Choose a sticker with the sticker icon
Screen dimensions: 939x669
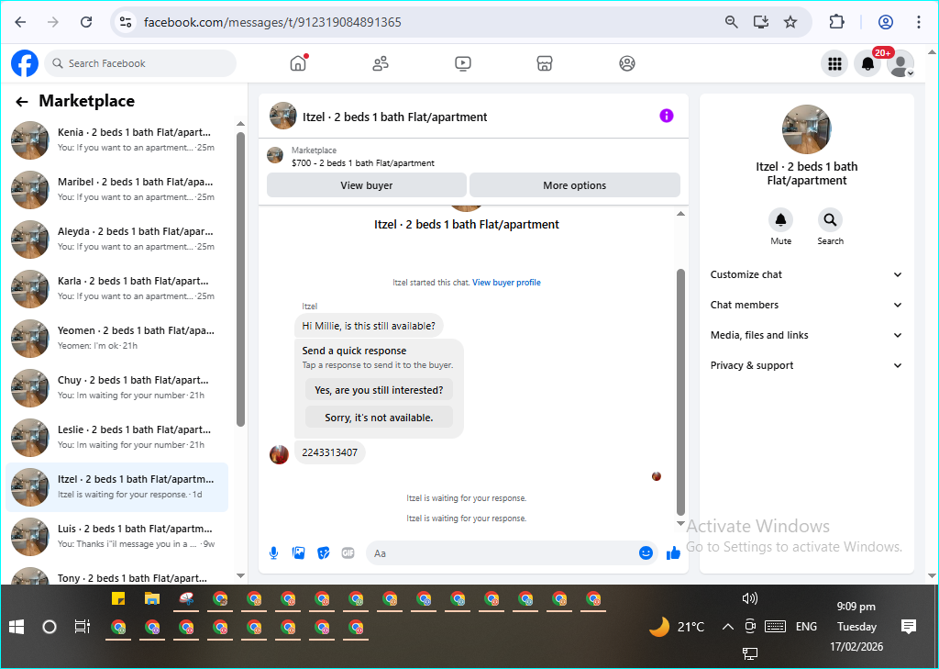pos(324,552)
